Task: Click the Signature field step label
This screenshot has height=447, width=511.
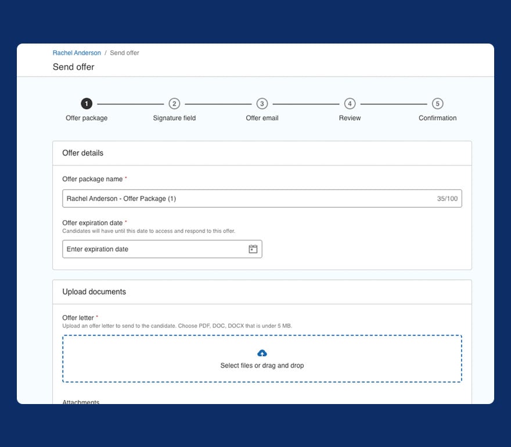Action: click(x=174, y=118)
